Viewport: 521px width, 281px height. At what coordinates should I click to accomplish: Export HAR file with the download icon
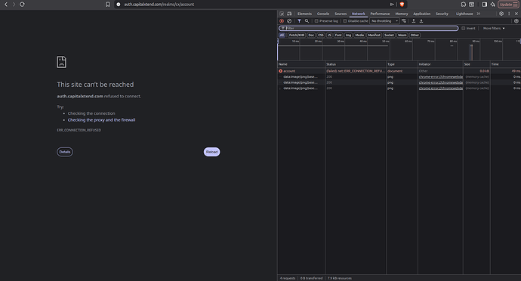421,21
